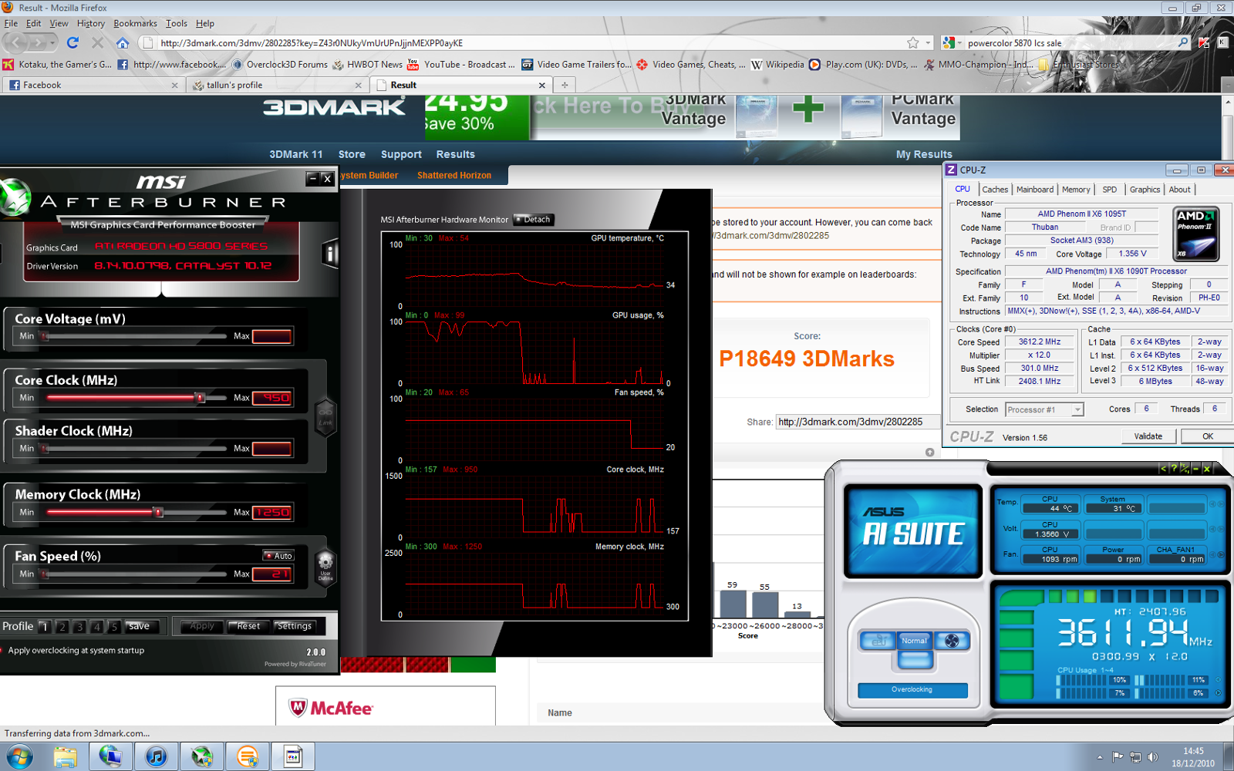Click the AI Suite Overclocking button
The height and width of the screenshot is (771, 1234).
[912, 690]
